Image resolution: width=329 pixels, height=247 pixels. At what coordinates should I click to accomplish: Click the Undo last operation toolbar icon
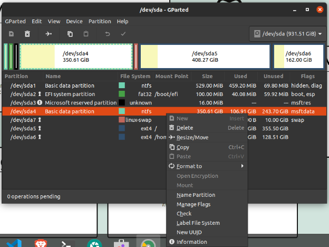107,34
